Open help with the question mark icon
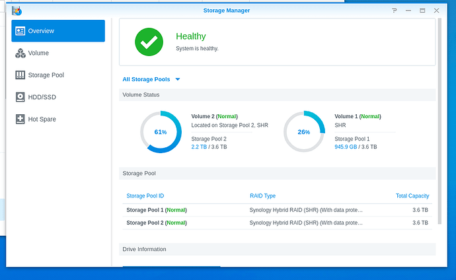Screen dimensions: 456x280 [395, 11]
